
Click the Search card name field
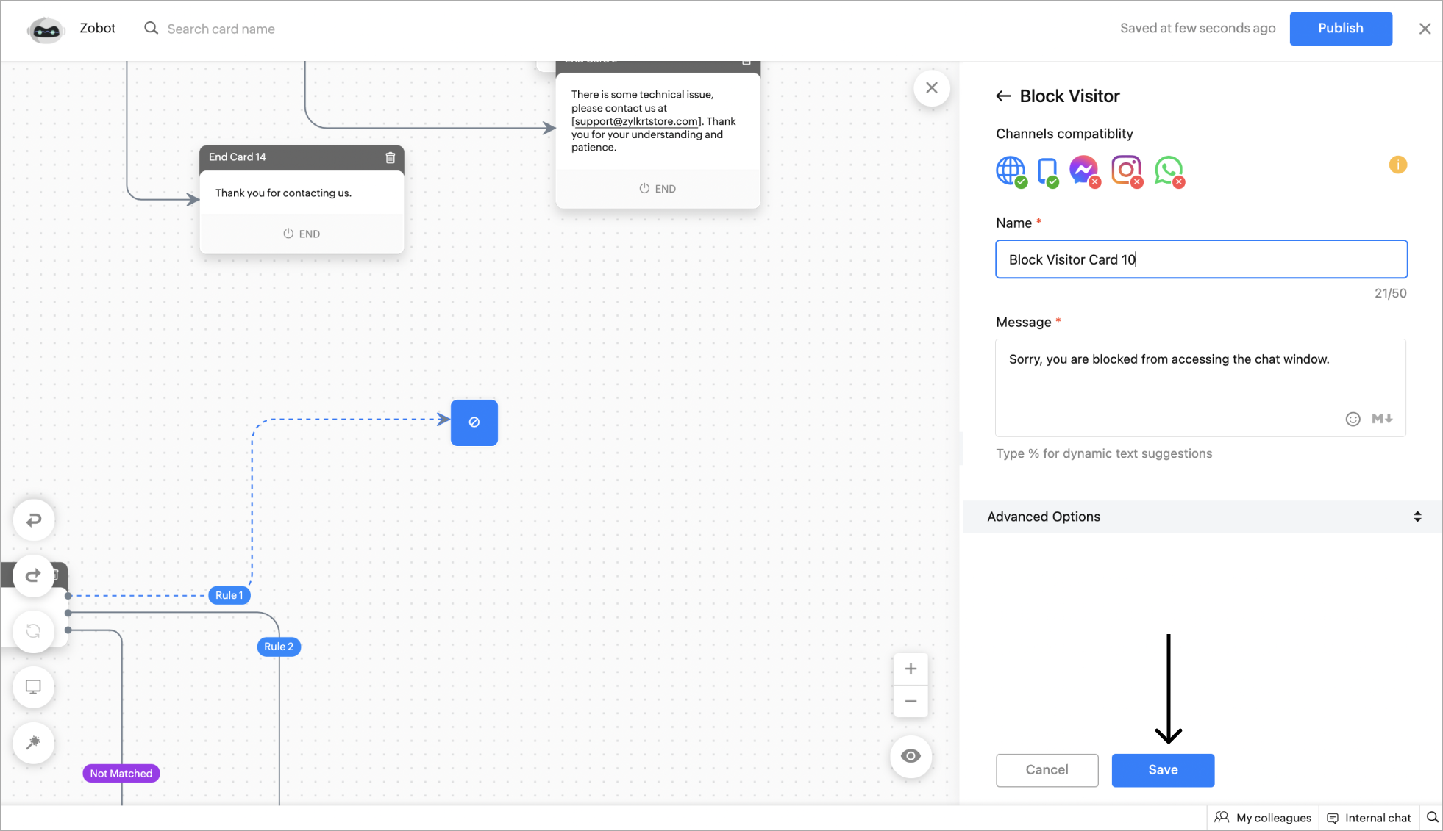(x=221, y=29)
